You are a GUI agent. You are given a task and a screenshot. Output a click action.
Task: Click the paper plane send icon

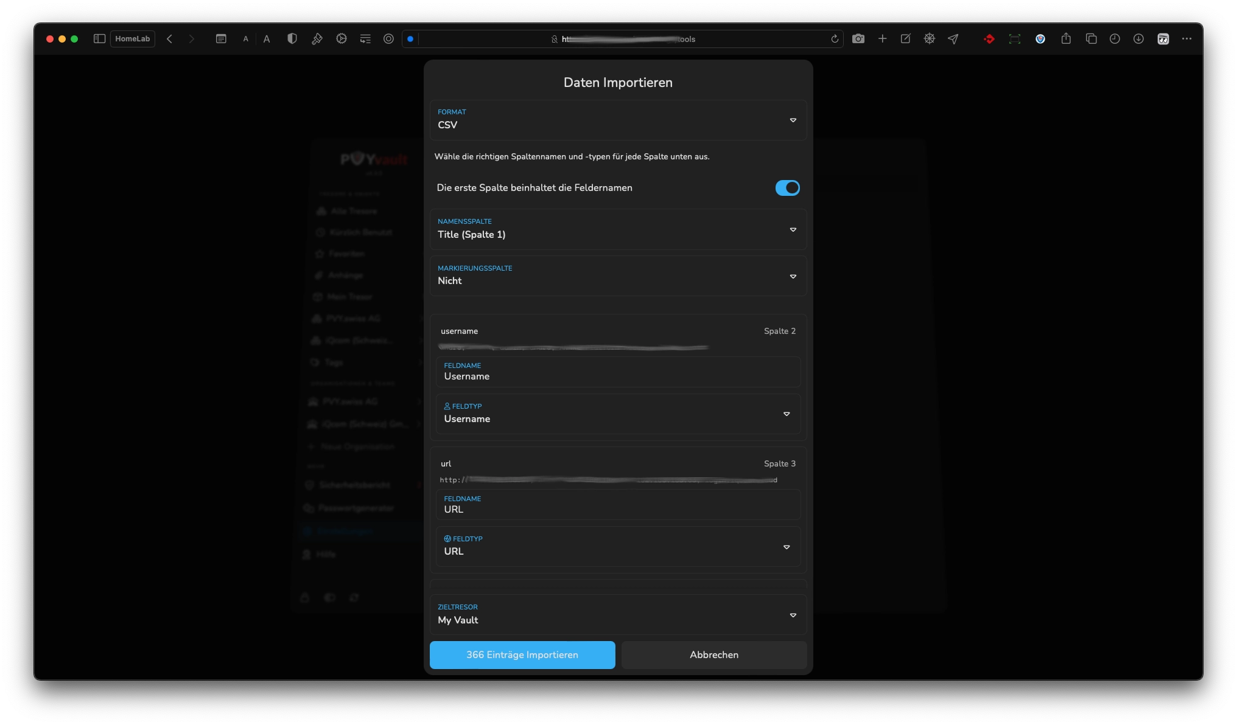(x=953, y=39)
